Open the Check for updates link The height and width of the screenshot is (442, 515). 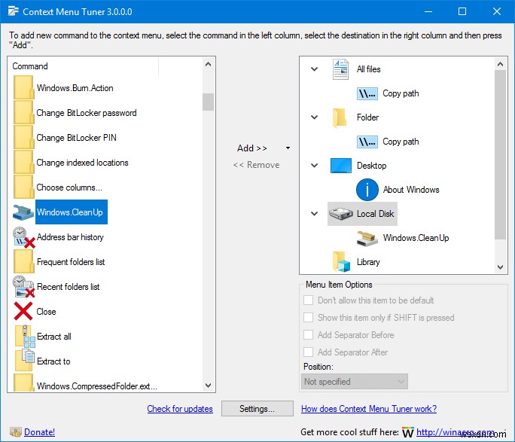pos(180,409)
